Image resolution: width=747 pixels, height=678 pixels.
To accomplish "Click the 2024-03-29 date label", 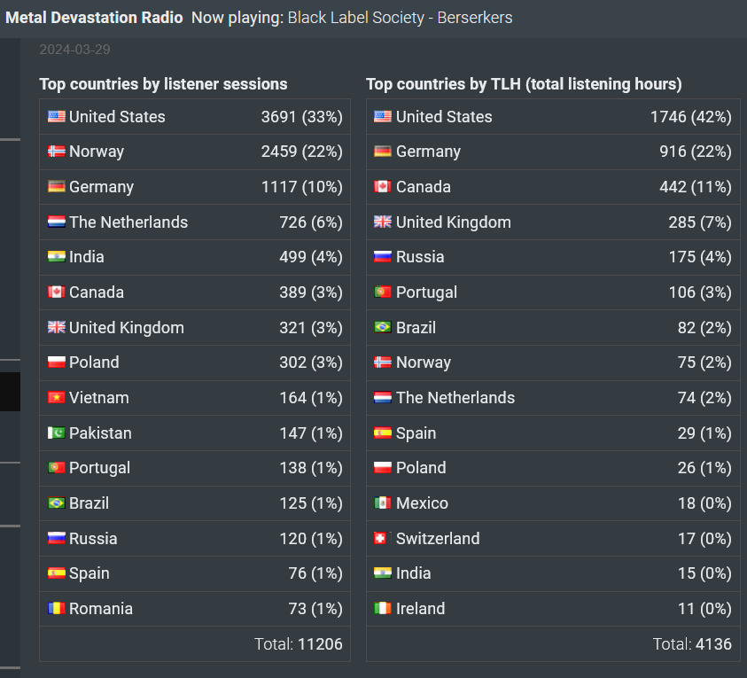I will coord(74,50).
